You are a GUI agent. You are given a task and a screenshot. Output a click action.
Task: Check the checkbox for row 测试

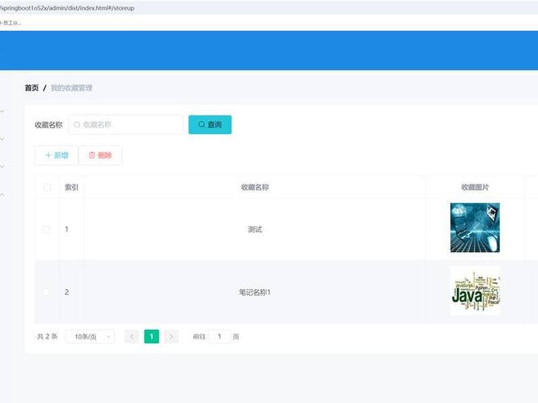46,229
